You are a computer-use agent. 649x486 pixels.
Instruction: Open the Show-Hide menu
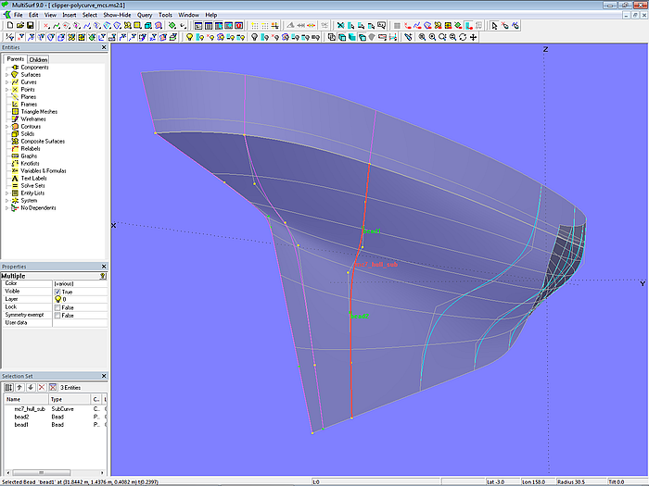click(x=116, y=15)
